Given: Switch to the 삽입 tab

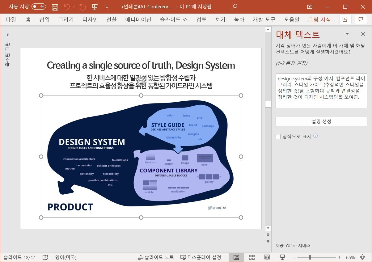Looking at the screenshot, I should point(44,19).
